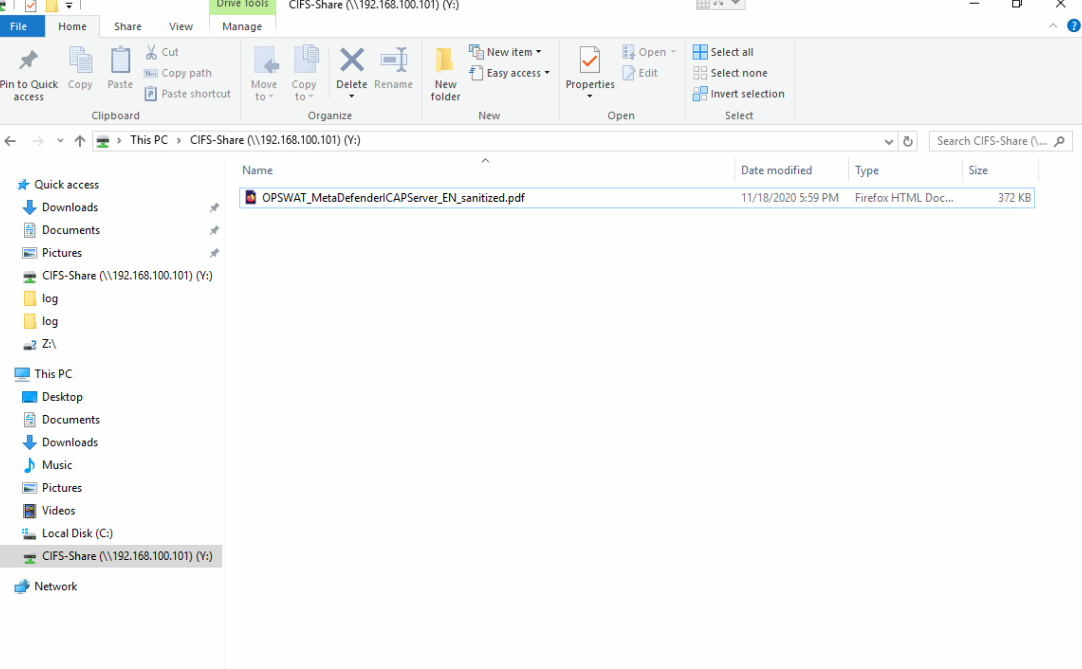Viewport: 1082px width, 669px height.
Task: Click the PDF file's Firefox icon
Action: pyautogui.click(x=250, y=197)
